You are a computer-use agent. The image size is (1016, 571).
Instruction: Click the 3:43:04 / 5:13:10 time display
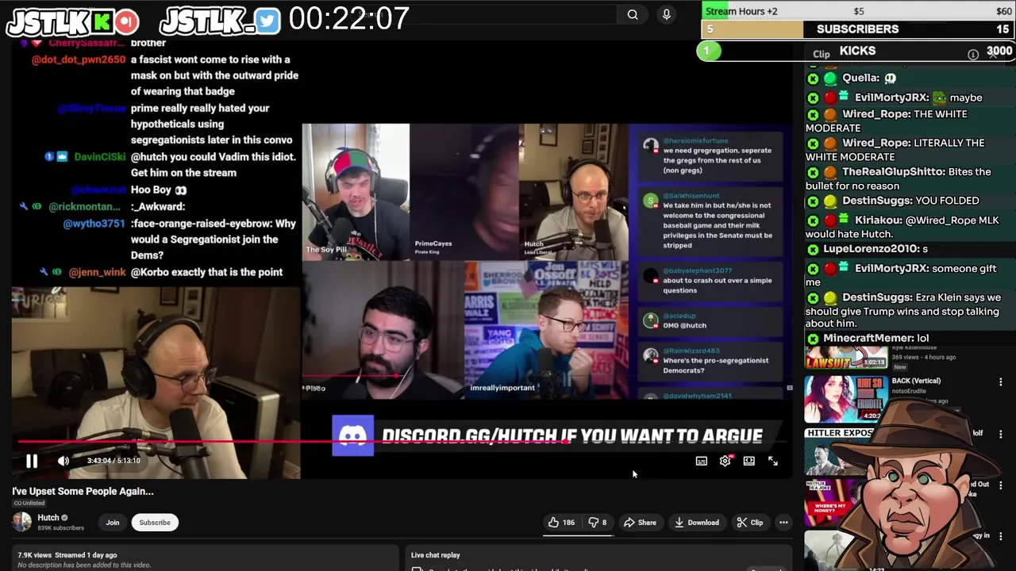(114, 461)
